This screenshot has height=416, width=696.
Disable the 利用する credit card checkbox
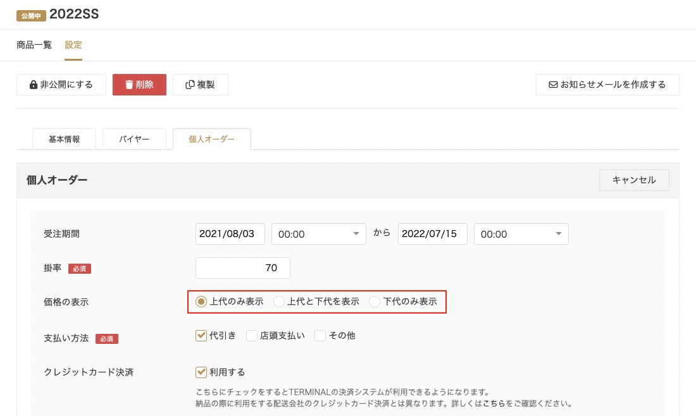(x=201, y=372)
